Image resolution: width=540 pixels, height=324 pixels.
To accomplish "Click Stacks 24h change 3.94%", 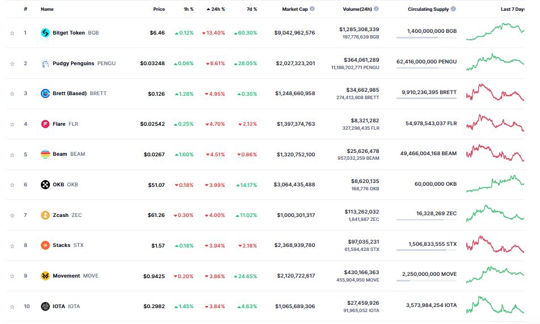I will 215,246.
